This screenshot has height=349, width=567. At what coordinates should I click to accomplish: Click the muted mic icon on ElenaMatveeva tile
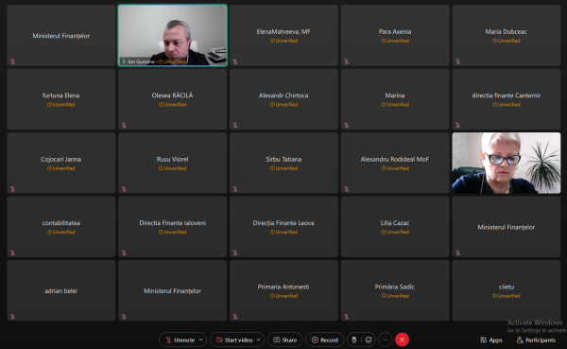click(x=235, y=61)
